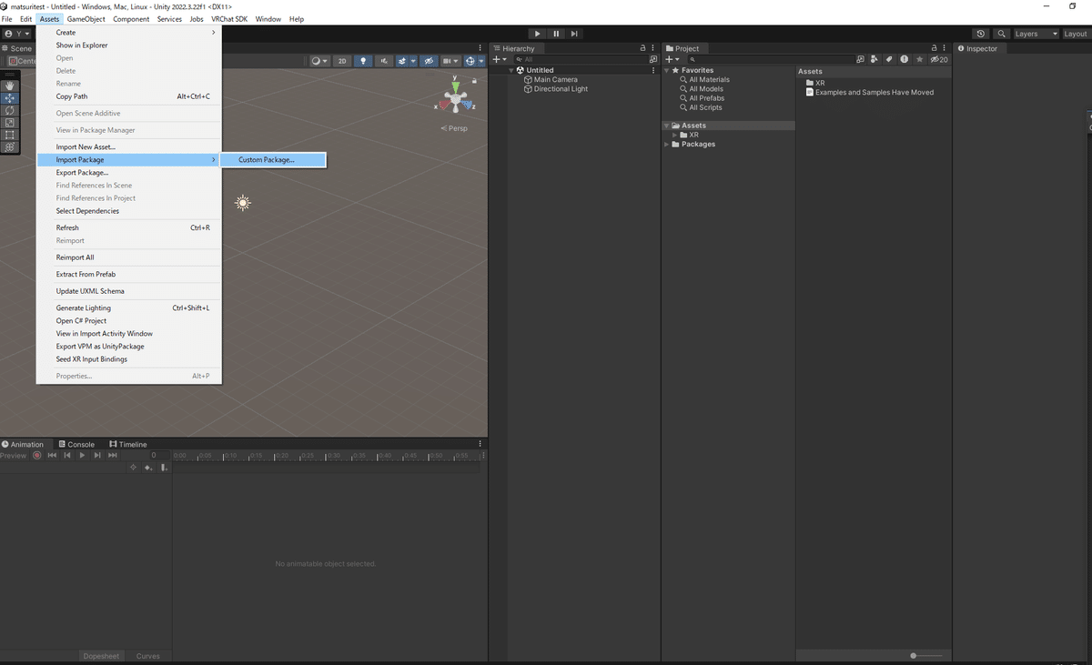Select the Transform tool in Scene toolbar

coord(10,147)
